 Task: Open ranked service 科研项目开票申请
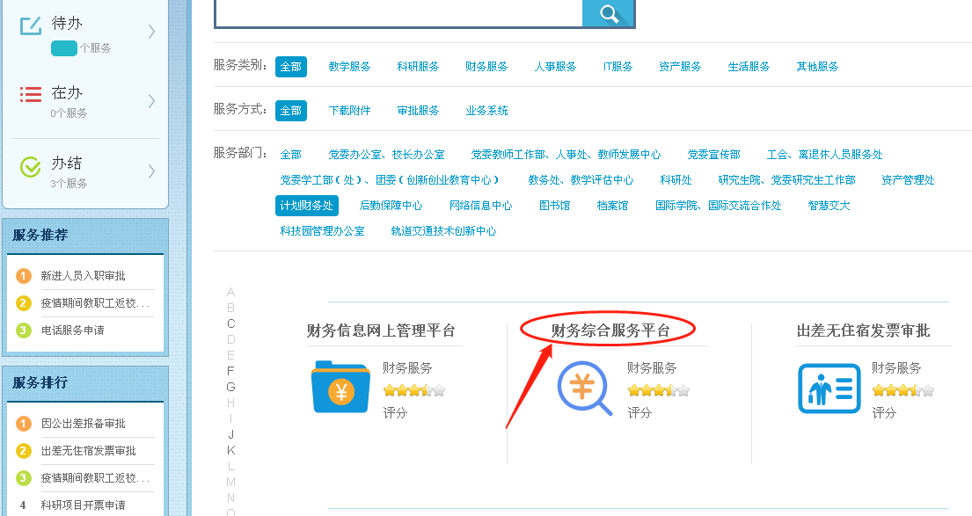click(x=83, y=505)
